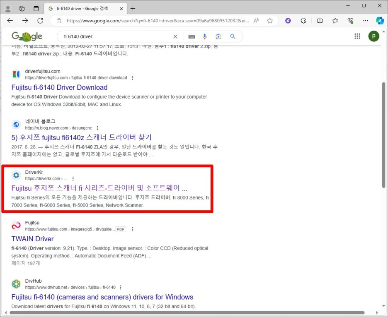Open the Favorites list

[x=335, y=21]
